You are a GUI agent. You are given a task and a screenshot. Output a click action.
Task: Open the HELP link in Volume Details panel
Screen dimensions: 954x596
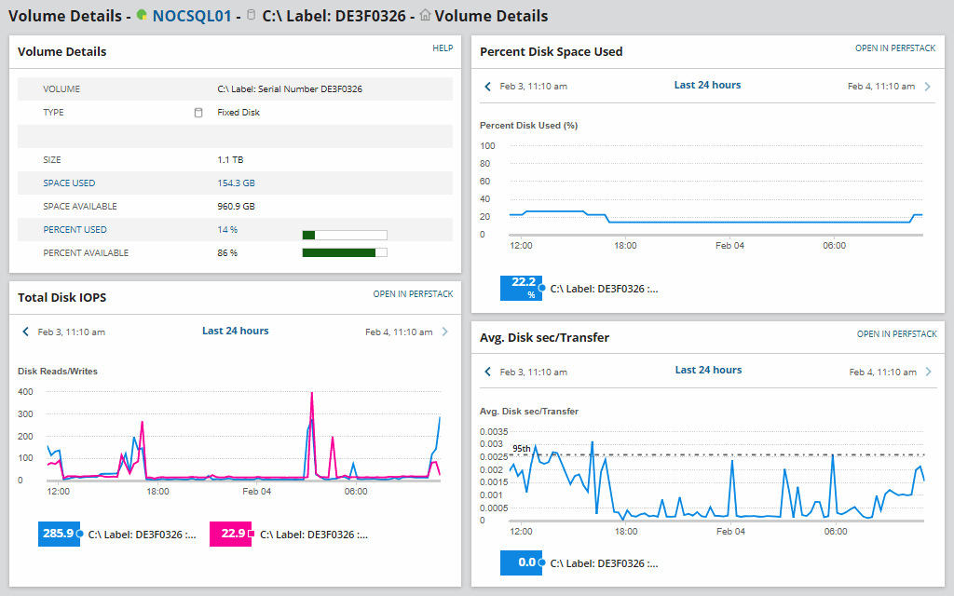click(442, 47)
